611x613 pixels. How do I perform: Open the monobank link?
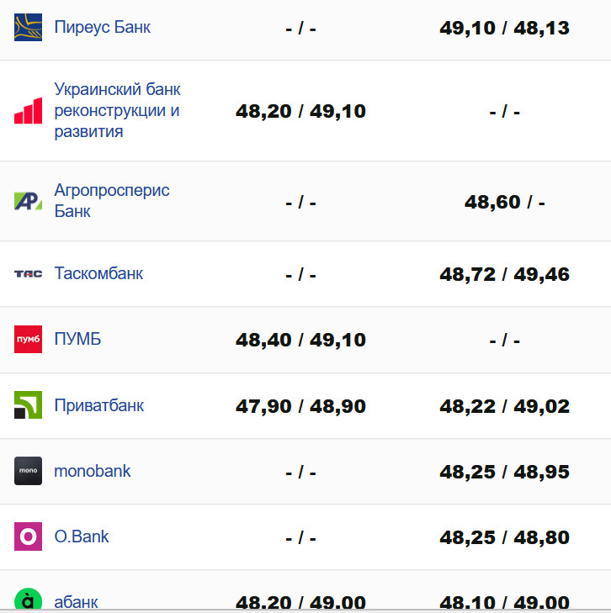pos(93,471)
